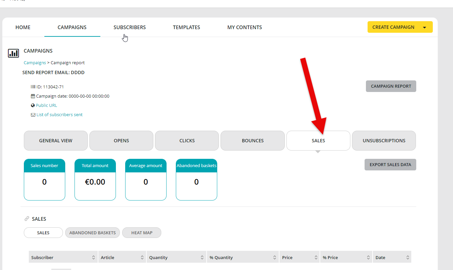Sort the table by Date column

click(408, 257)
